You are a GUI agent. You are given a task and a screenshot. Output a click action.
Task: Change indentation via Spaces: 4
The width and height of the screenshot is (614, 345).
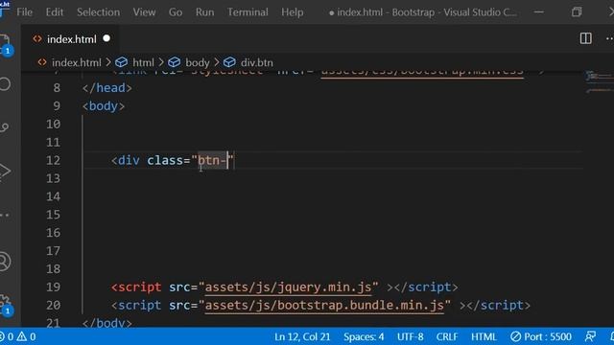[x=364, y=336]
